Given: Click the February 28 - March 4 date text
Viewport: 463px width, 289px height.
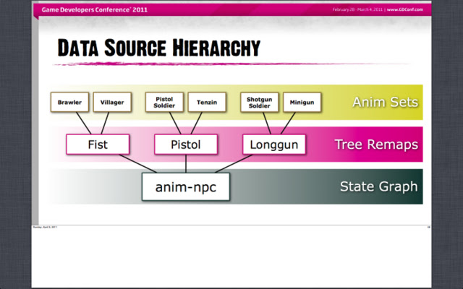Looking at the screenshot, I should point(357,10).
